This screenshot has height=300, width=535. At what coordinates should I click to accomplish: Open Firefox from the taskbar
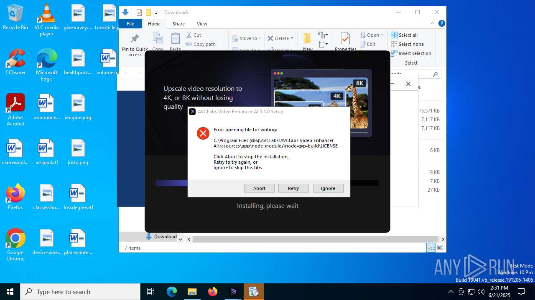tap(213, 292)
